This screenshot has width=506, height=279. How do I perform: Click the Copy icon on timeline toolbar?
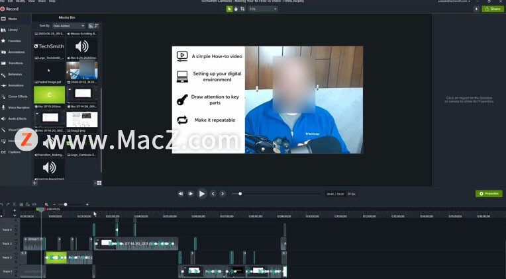click(x=21, y=204)
